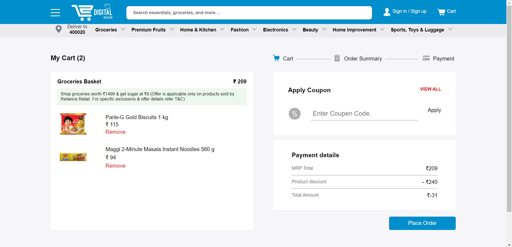Open the Cart link in header
The height and width of the screenshot is (247, 512).
pos(451,11)
